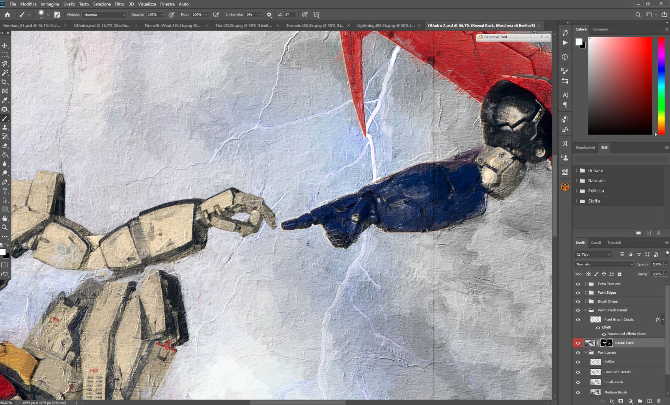Screen dimensions: 670x405
Task: Click the zoom level 66,67% status field
Action: (x=6, y=403)
